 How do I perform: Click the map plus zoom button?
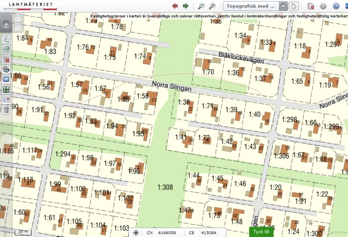(x=18, y=18)
